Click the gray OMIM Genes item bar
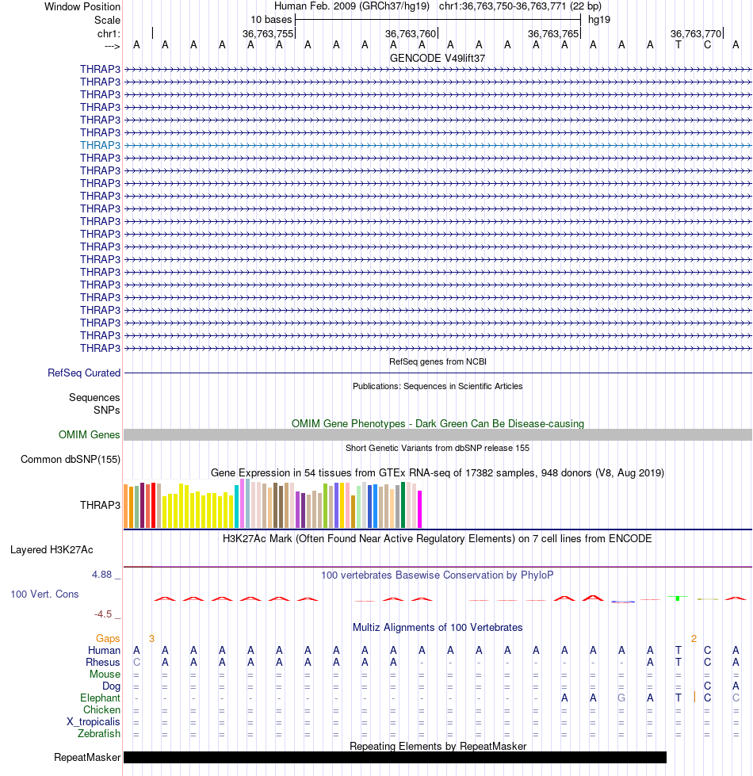This screenshot has width=753, height=776. (438, 434)
